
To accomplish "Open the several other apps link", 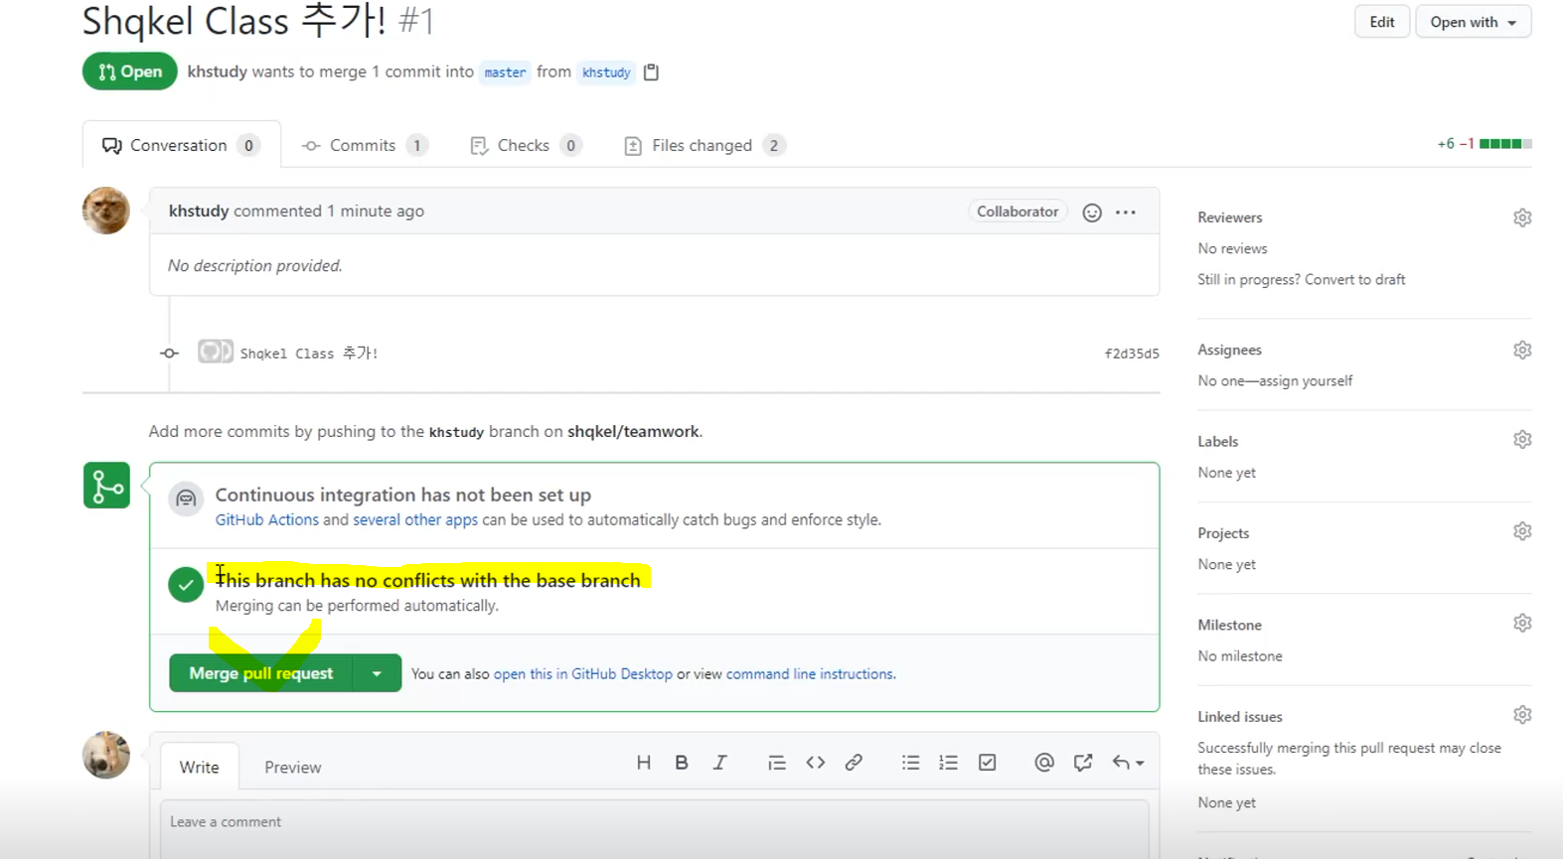I will (x=415, y=519).
